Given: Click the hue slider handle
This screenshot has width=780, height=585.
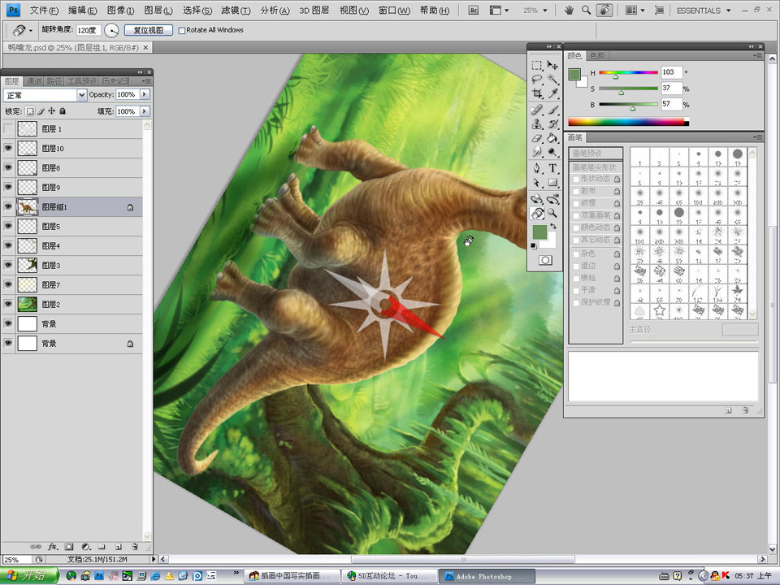Looking at the screenshot, I should [x=616, y=77].
